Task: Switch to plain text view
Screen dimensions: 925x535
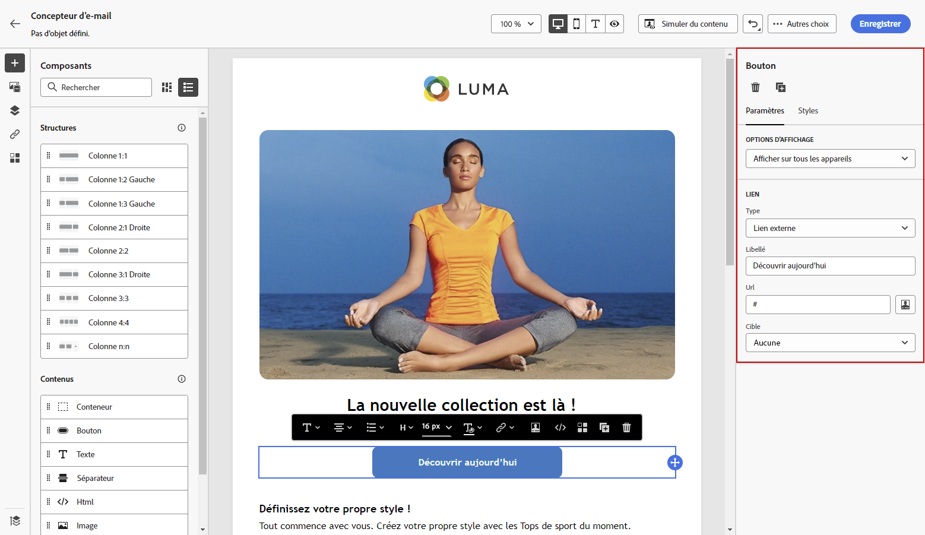Action: tap(595, 24)
